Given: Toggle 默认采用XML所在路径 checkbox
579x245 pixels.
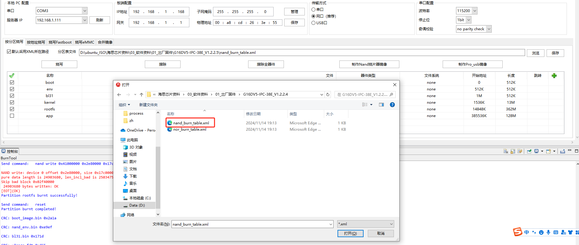Looking at the screenshot, I should click(9, 52).
